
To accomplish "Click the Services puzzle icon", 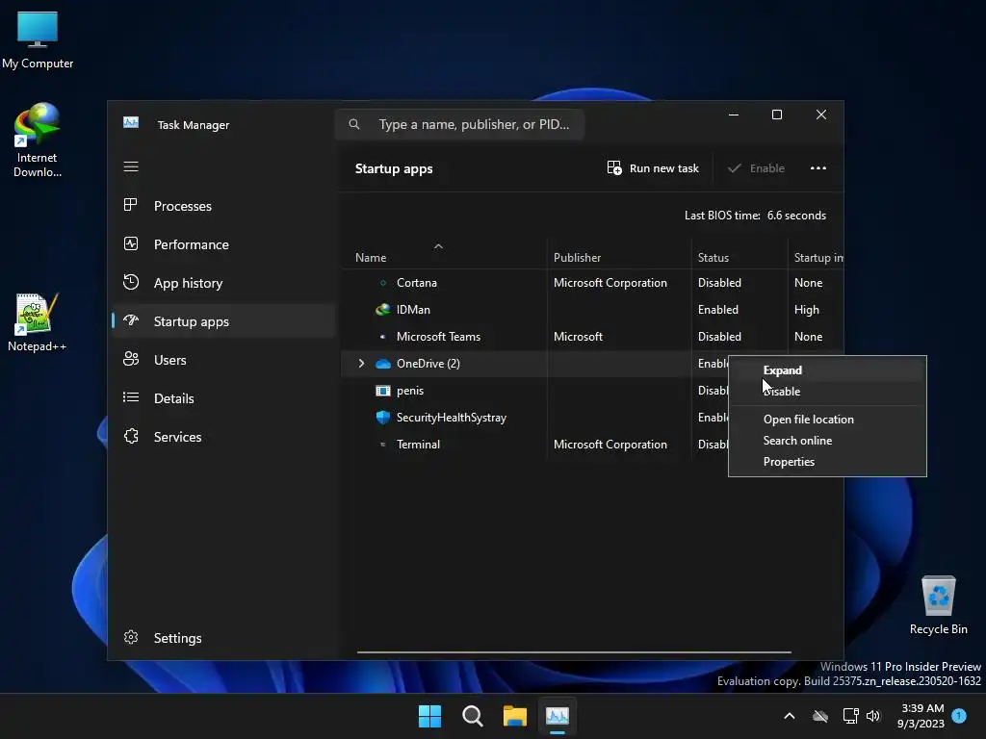I will [131, 436].
